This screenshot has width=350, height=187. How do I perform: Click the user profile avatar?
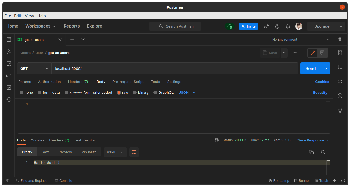(299, 26)
